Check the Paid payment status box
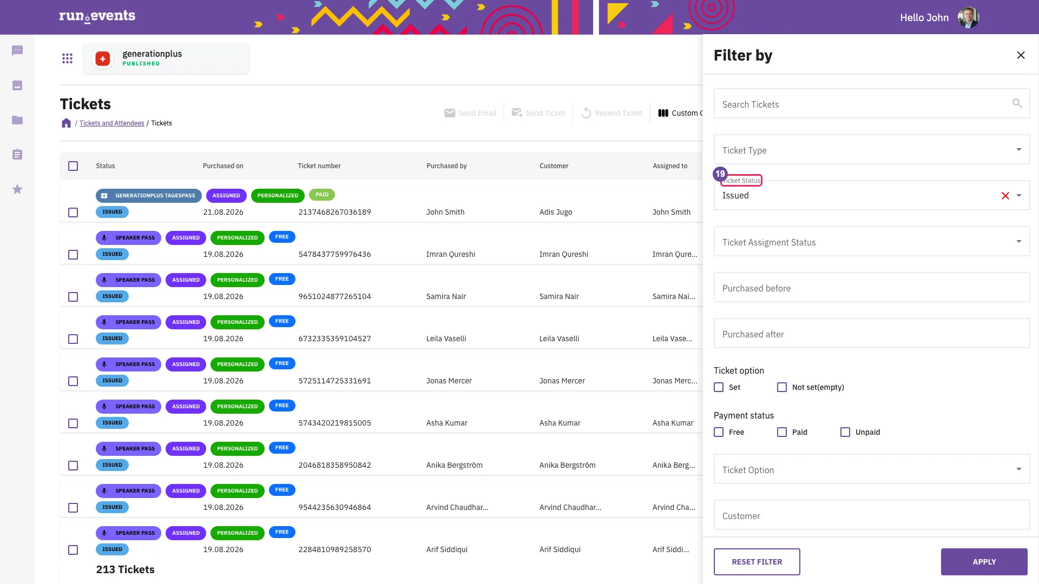The height and width of the screenshot is (584, 1039). coord(782,432)
